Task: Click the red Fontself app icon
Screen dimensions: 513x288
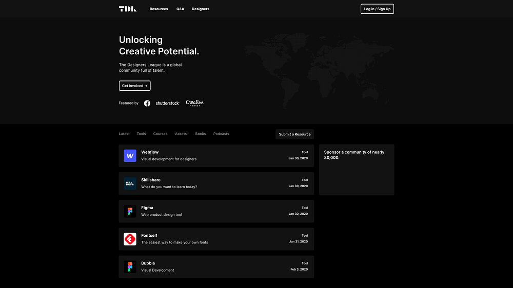Action: coord(130,239)
